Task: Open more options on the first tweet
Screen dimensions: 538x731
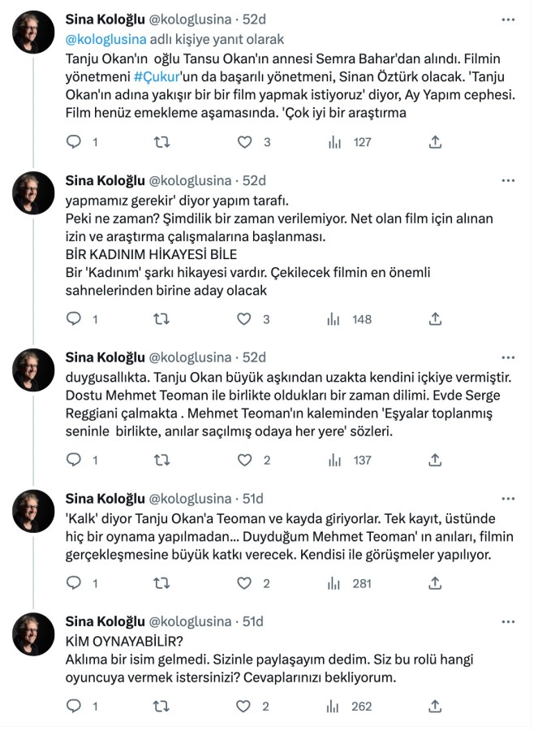Action: [507, 19]
